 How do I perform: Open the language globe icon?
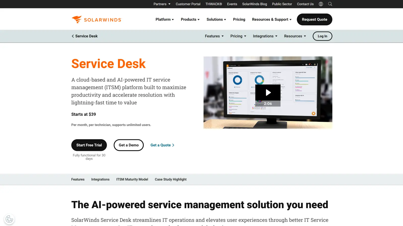pyautogui.click(x=321, y=4)
